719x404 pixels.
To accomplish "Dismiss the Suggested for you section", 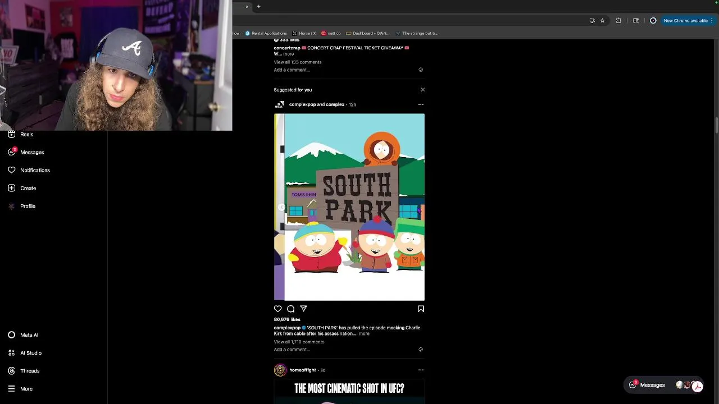I will [422, 90].
